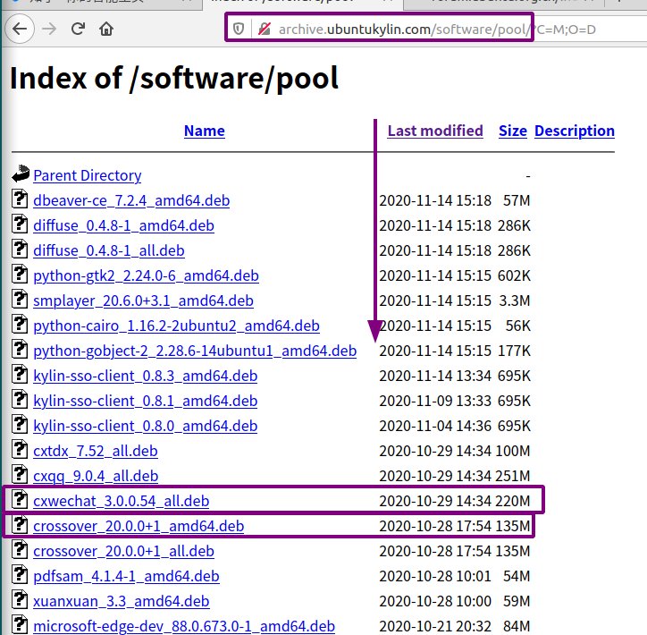The width and height of the screenshot is (647, 635).
Task: Download cxtdx_7.52_all.deb
Action: click(96, 451)
